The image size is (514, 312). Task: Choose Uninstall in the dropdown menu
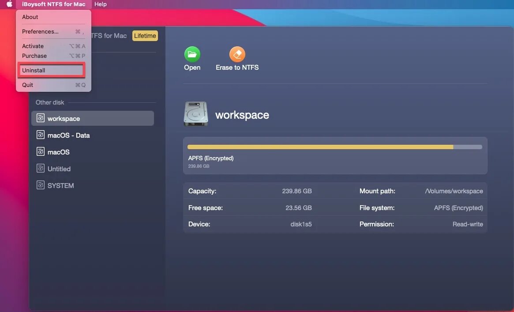pyautogui.click(x=52, y=70)
